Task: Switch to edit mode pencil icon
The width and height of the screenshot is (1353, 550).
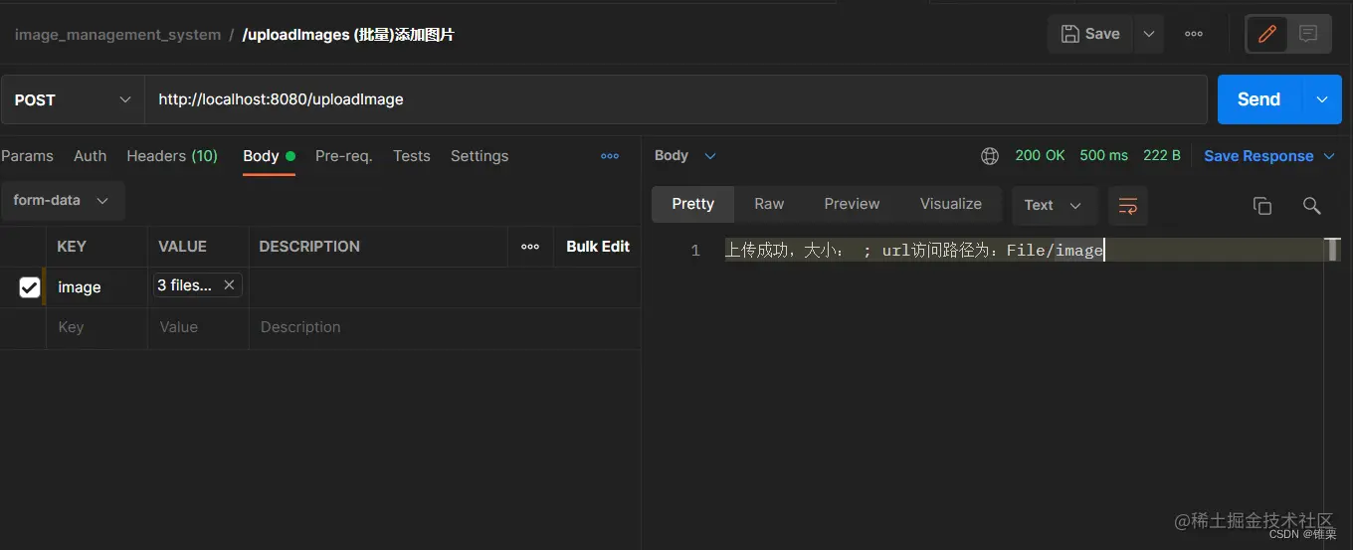Action: click(1266, 34)
